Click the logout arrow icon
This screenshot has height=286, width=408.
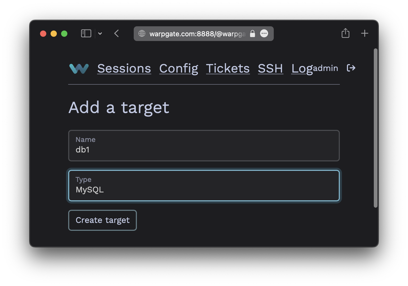351,68
